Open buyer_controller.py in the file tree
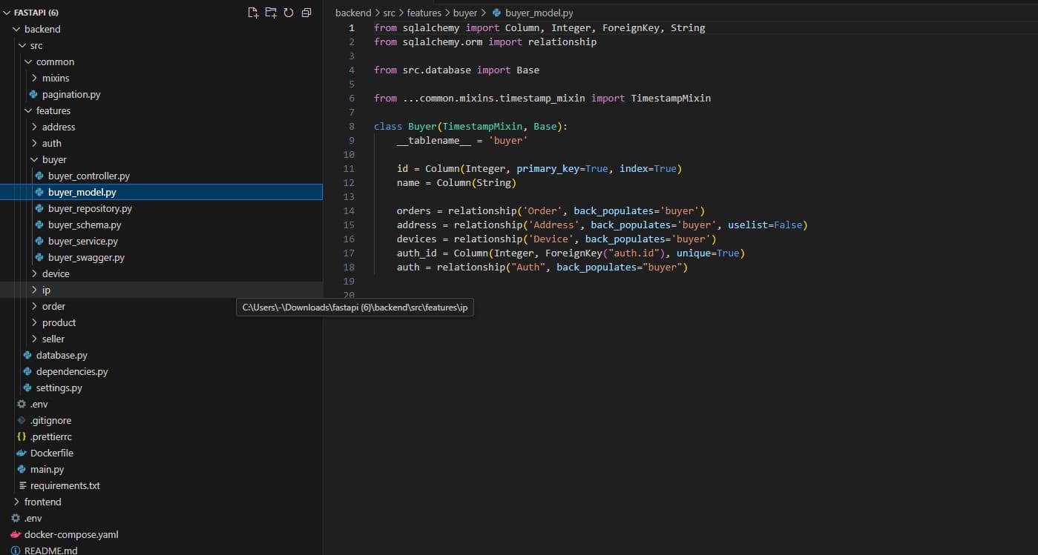The height and width of the screenshot is (555, 1038). click(89, 176)
